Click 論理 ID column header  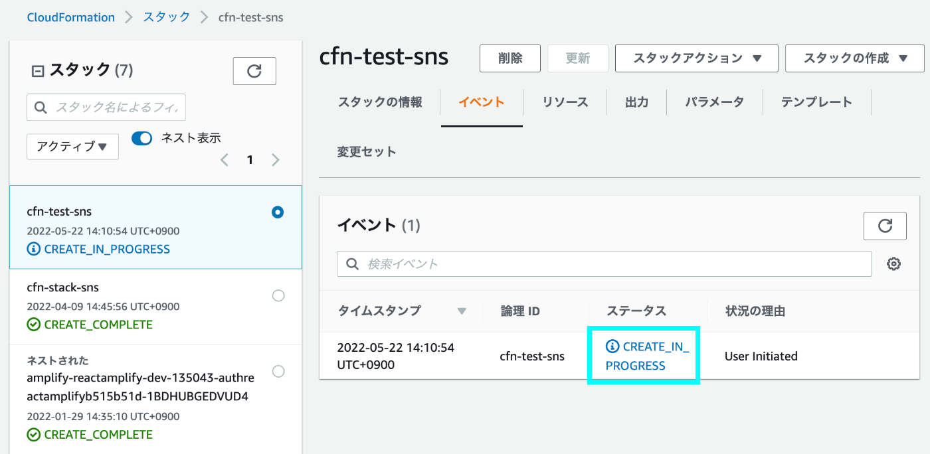tap(520, 311)
